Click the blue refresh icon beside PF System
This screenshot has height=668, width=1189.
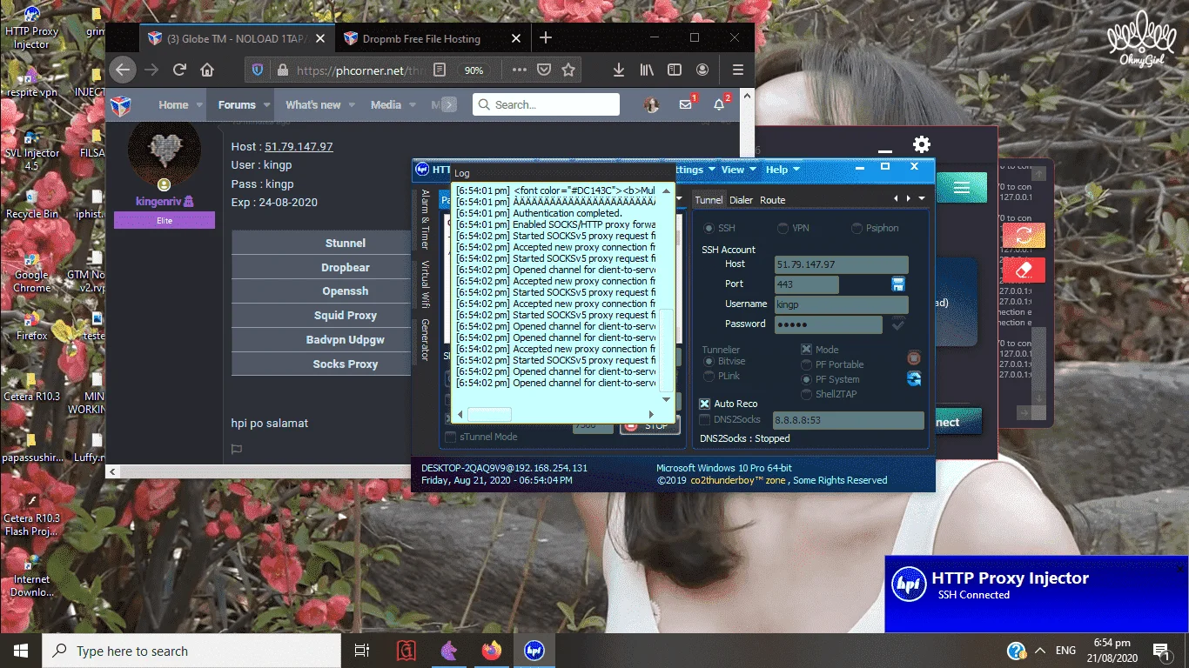tap(914, 378)
